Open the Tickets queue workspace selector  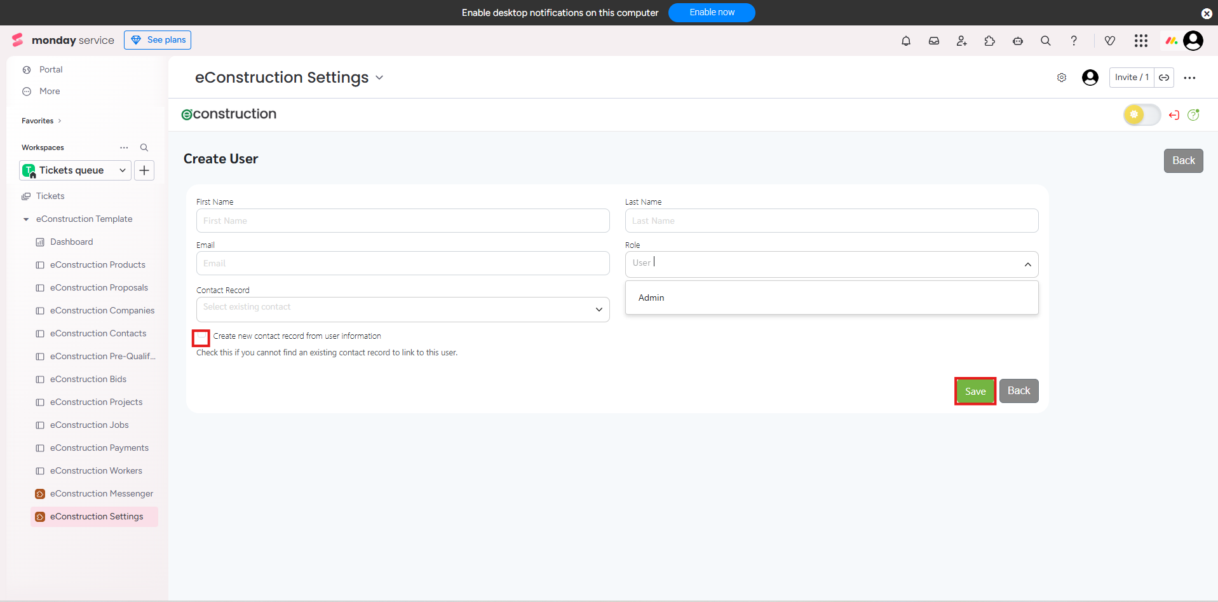pyautogui.click(x=75, y=170)
